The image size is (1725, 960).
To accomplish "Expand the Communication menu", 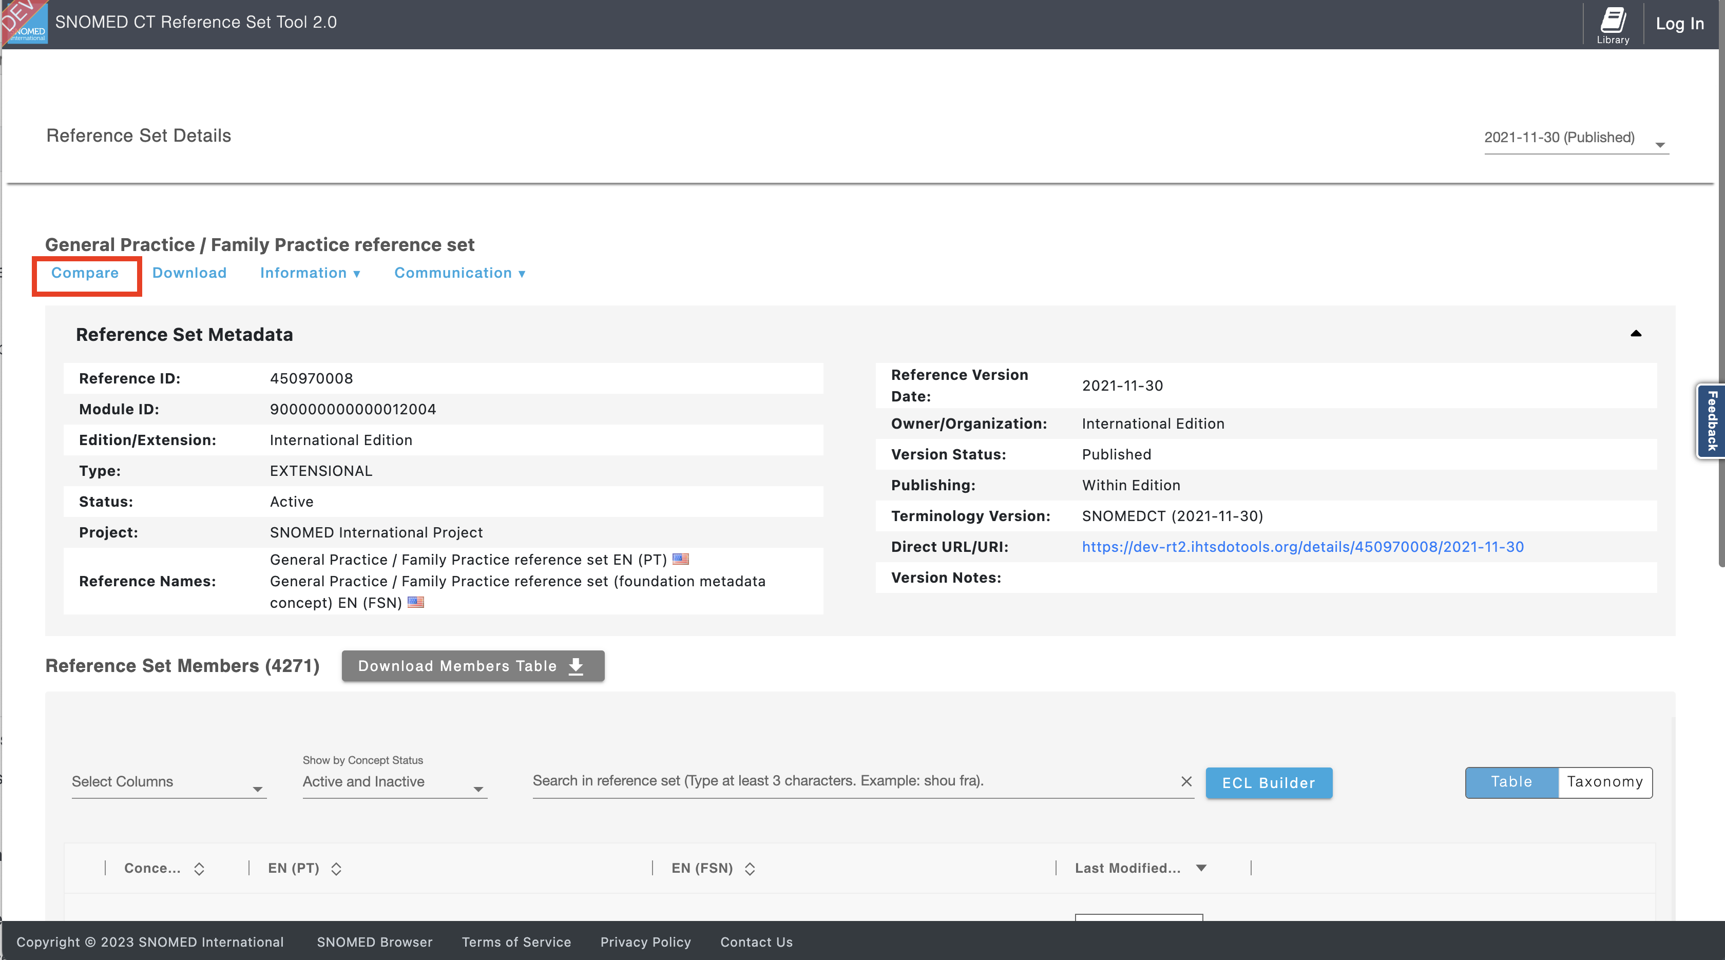I will click(459, 273).
